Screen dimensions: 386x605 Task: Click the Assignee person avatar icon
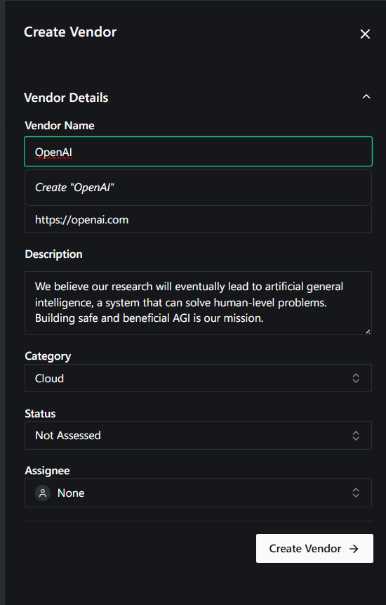43,493
